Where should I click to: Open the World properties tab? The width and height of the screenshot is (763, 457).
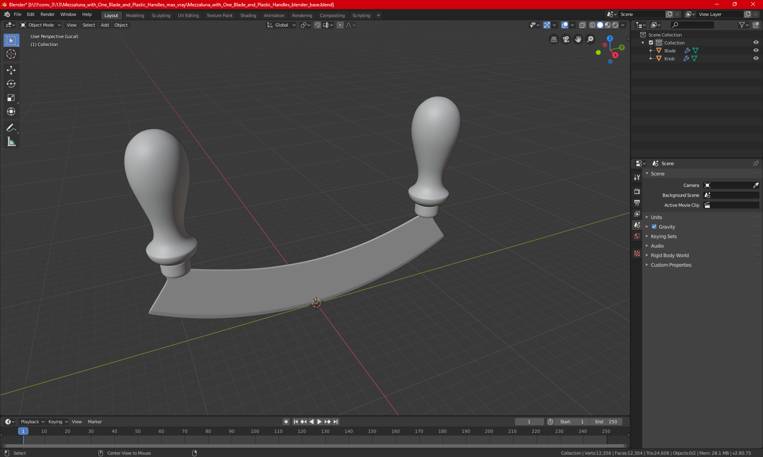pyautogui.click(x=637, y=236)
